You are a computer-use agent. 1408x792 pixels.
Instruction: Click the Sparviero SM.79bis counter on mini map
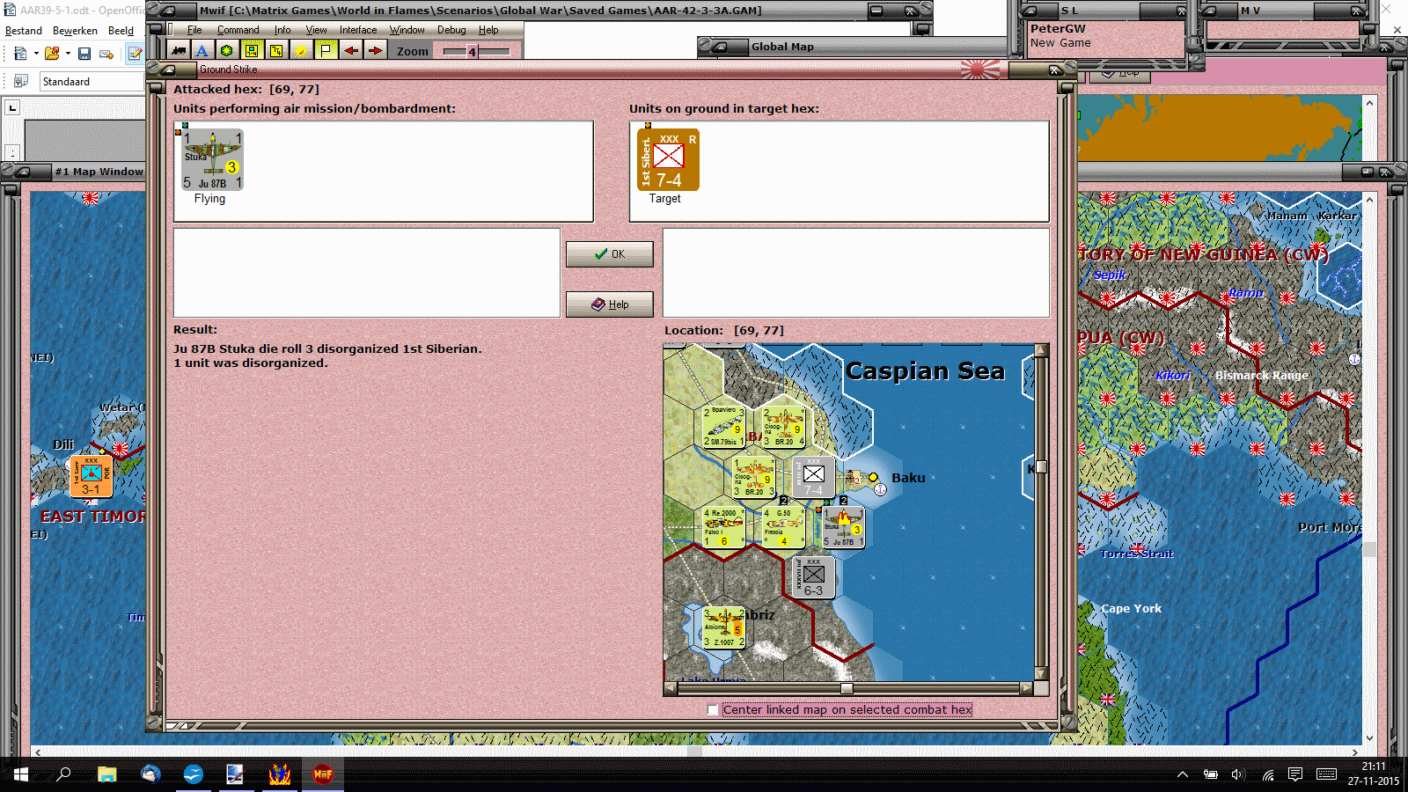(x=723, y=426)
